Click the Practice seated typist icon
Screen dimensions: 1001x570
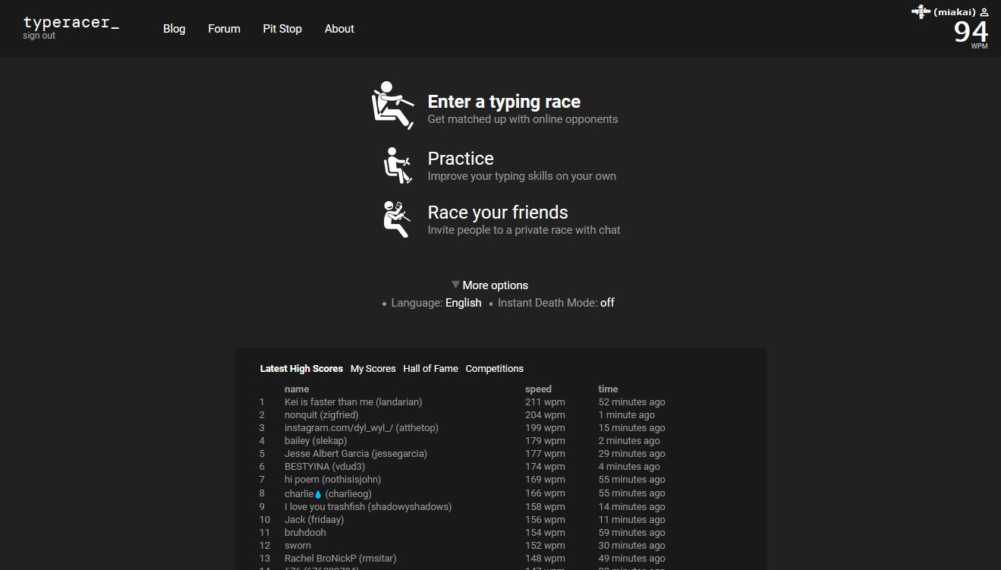(397, 165)
